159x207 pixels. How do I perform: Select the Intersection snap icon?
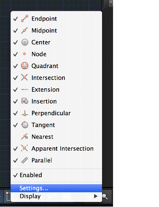point(24,77)
